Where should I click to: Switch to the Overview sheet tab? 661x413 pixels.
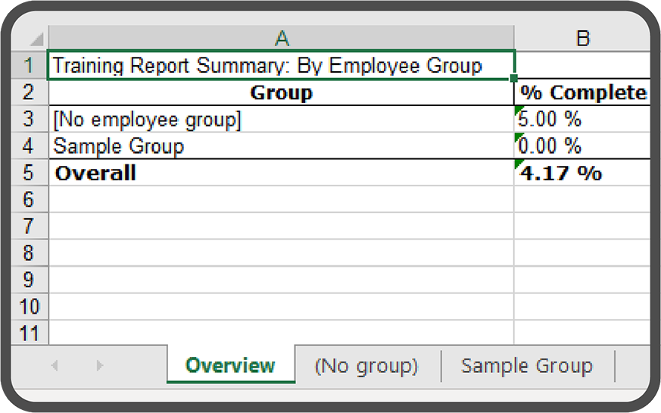pyautogui.click(x=231, y=365)
